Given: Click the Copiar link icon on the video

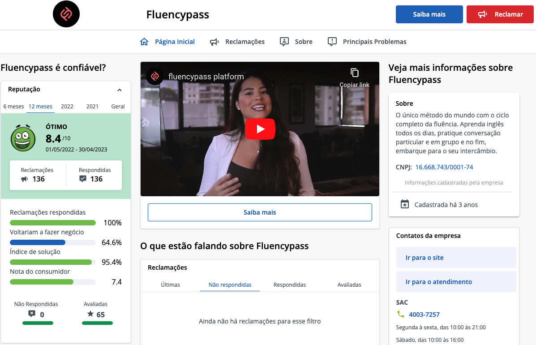Looking at the screenshot, I should pyautogui.click(x=355, y=73).
